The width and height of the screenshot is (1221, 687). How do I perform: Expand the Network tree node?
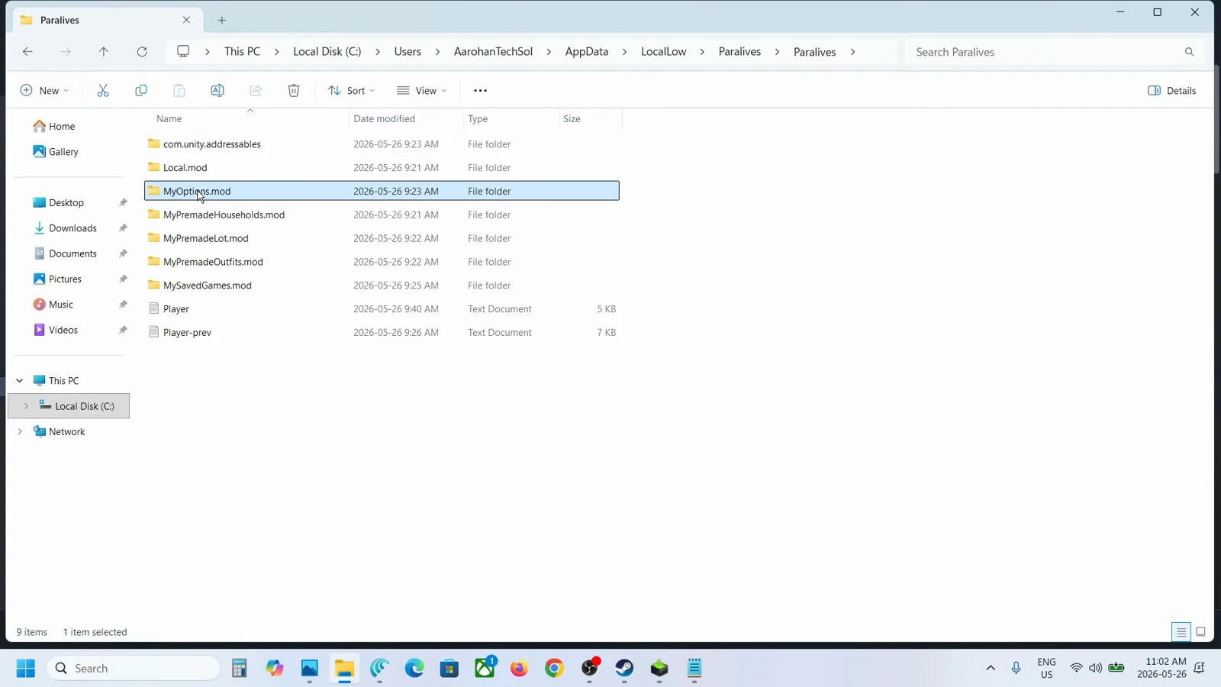(20, 432)
